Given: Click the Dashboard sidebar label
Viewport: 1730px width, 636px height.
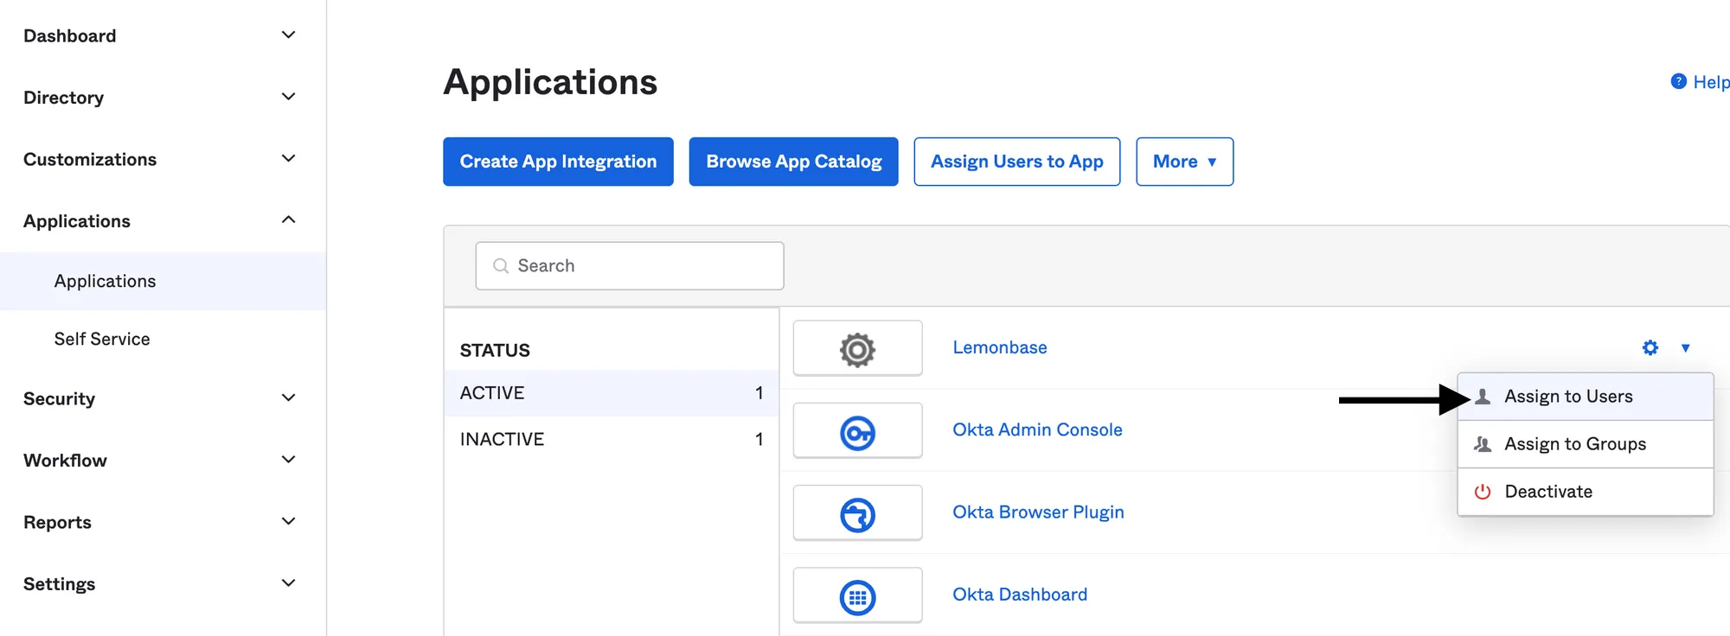Looking at the screenshot, I should tap(70, 35).
